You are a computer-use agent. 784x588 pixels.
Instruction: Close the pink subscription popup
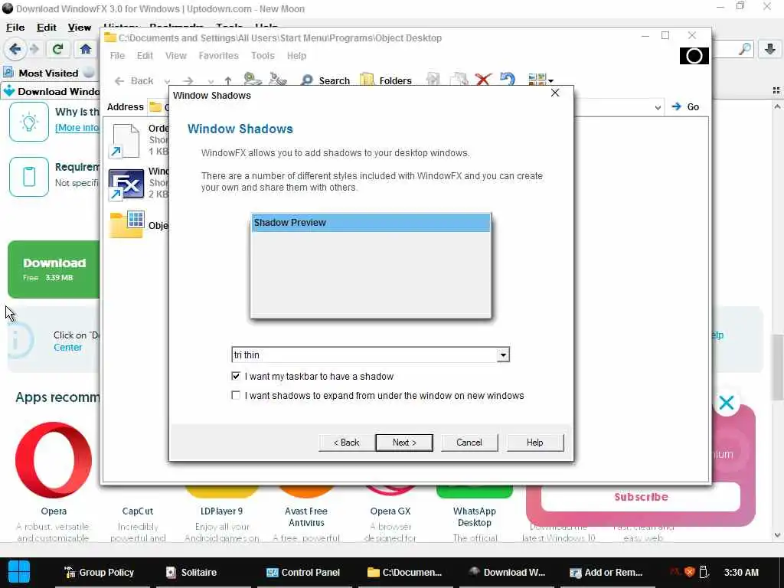(x=727, y=403)
